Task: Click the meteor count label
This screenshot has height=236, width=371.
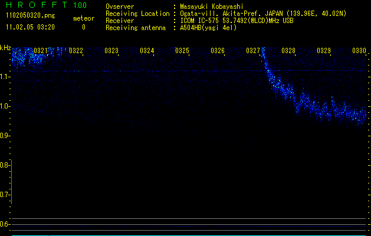Action: click(83, 18)
